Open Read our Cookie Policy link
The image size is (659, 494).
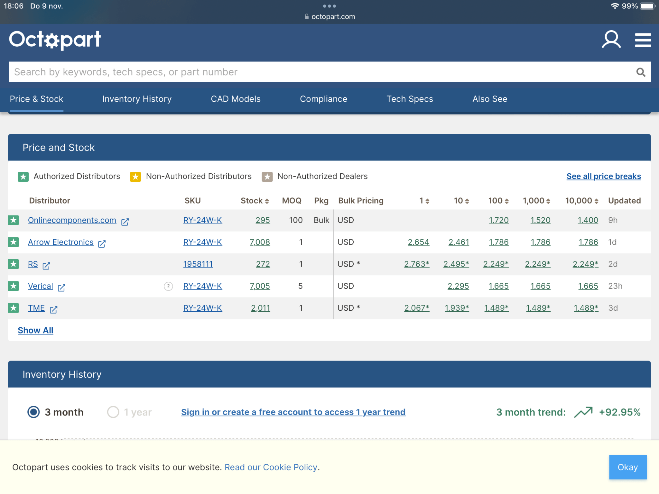click(x=271, y=467)
